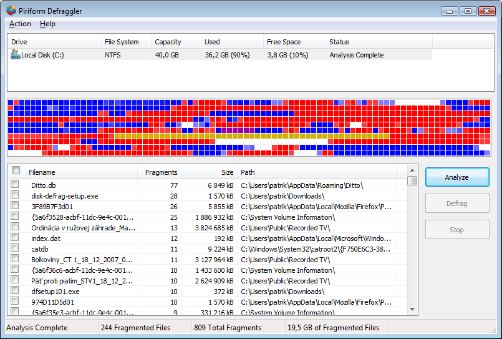Click the Analyze button
Viewport: 502px width, 339px height.
pos(457,177)
